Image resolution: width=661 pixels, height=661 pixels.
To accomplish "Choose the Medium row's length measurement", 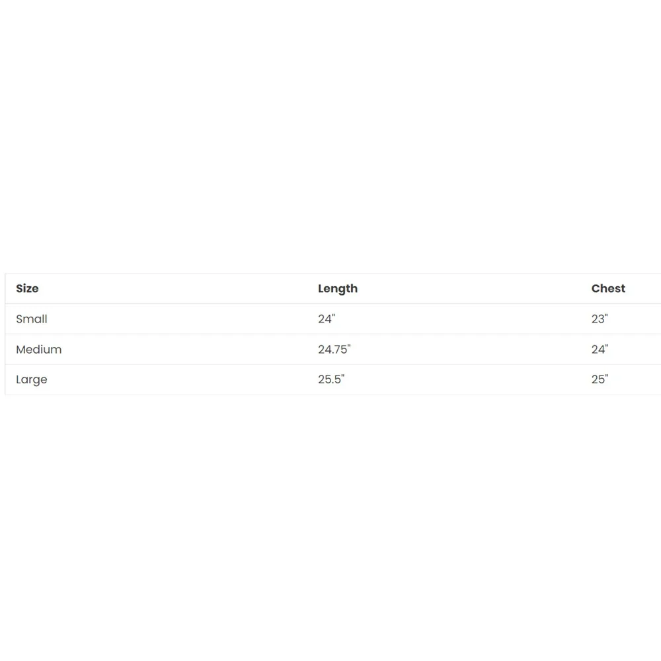I will coord(334,349).
